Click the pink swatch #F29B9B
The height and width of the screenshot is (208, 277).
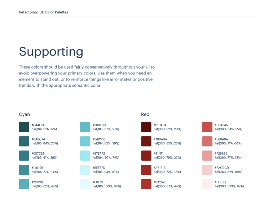coord(207,156)
